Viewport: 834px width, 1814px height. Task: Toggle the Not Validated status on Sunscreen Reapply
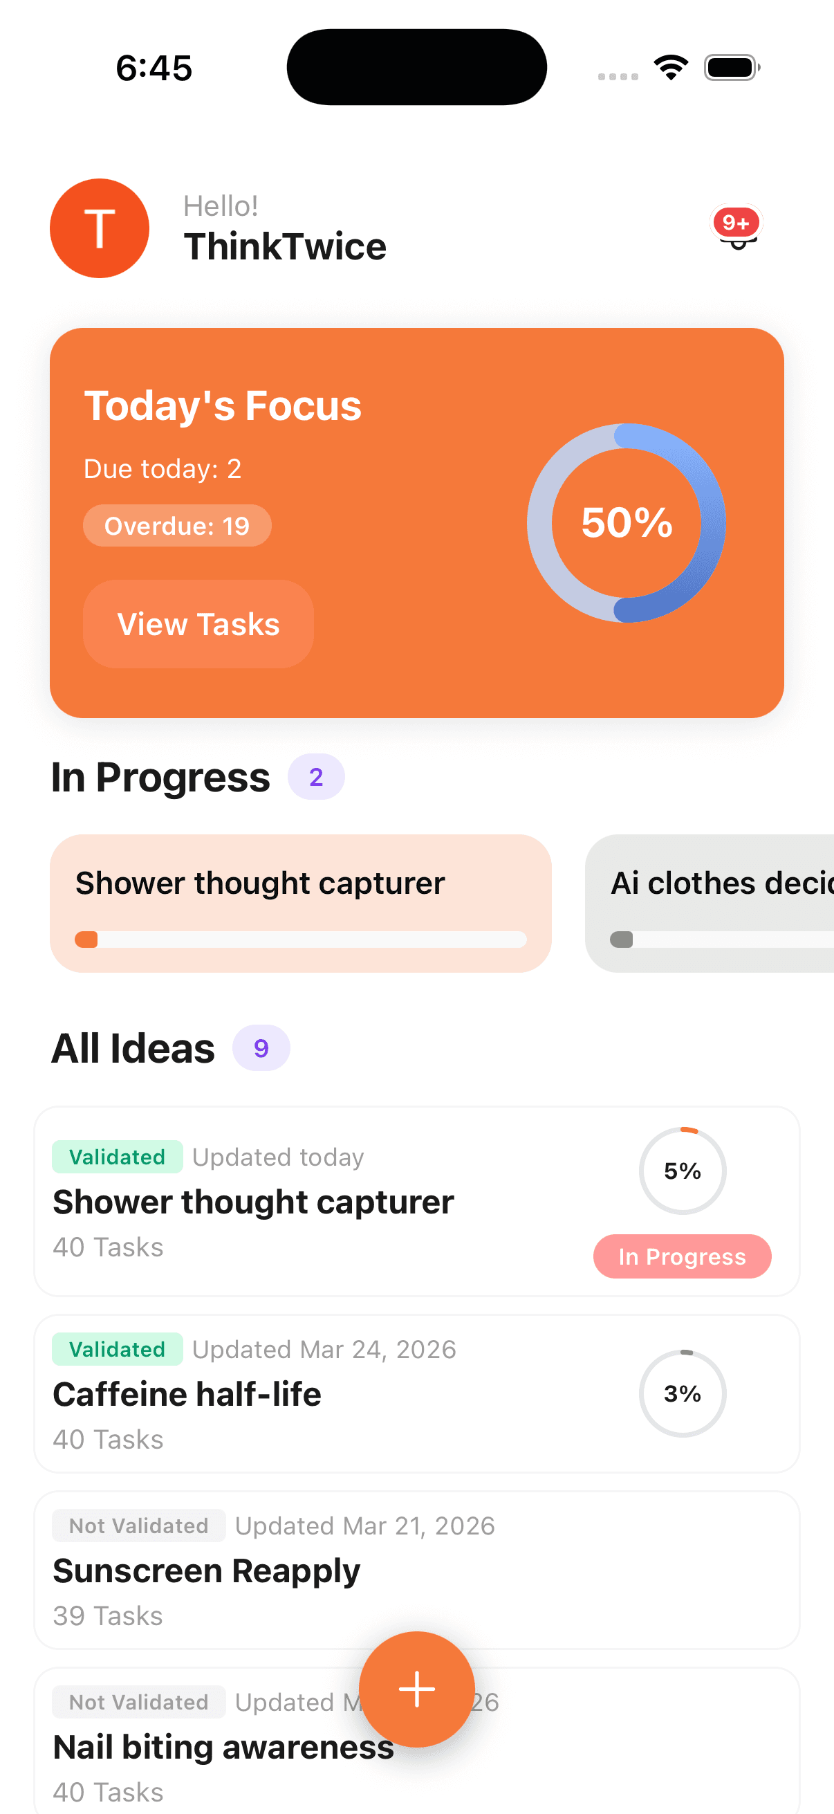pyautogui.click(x=138, y=1526)
